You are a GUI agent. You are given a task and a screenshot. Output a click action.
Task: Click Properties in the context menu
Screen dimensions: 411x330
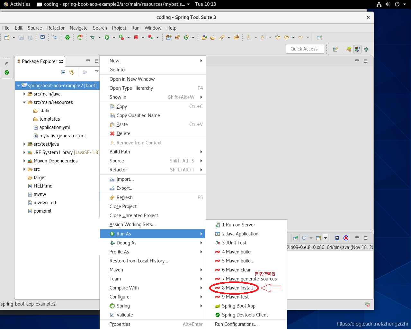coord(152,324)
